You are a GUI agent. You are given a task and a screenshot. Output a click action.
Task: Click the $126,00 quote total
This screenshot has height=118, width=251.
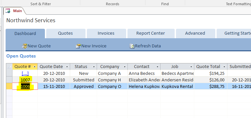[211, 80]
